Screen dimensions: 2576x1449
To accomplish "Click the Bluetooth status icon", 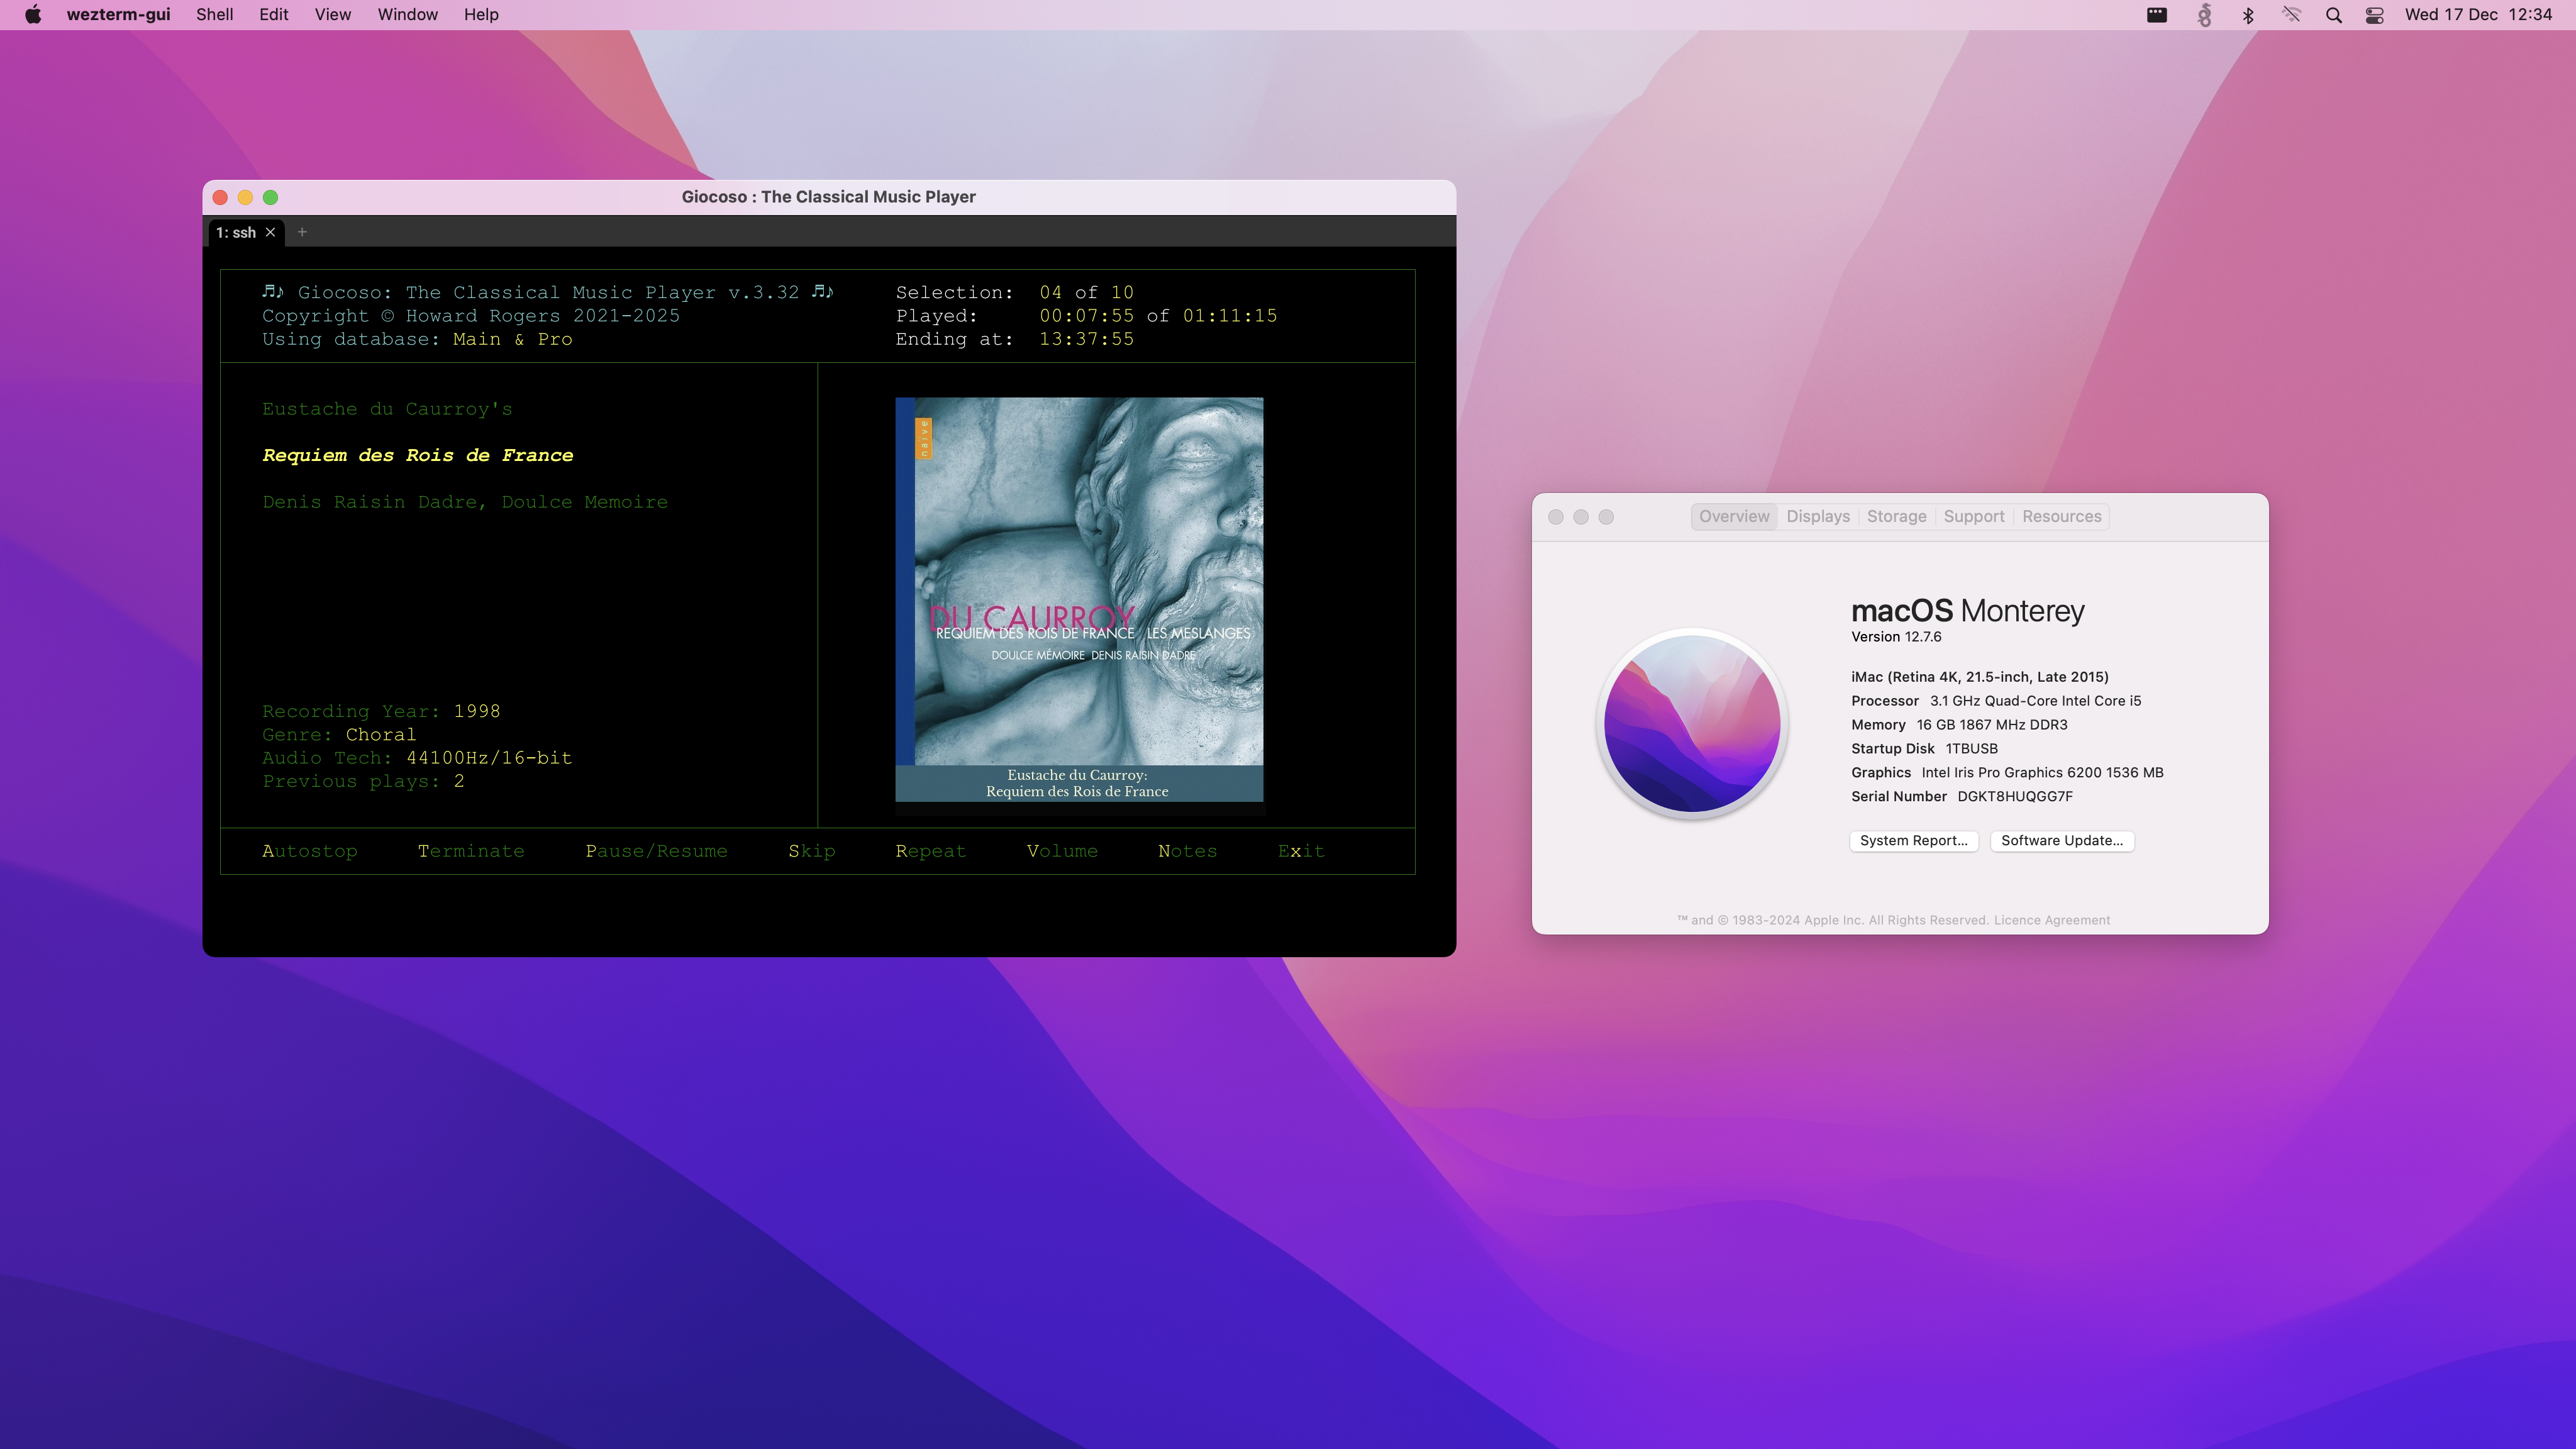I will (2248, 14).
